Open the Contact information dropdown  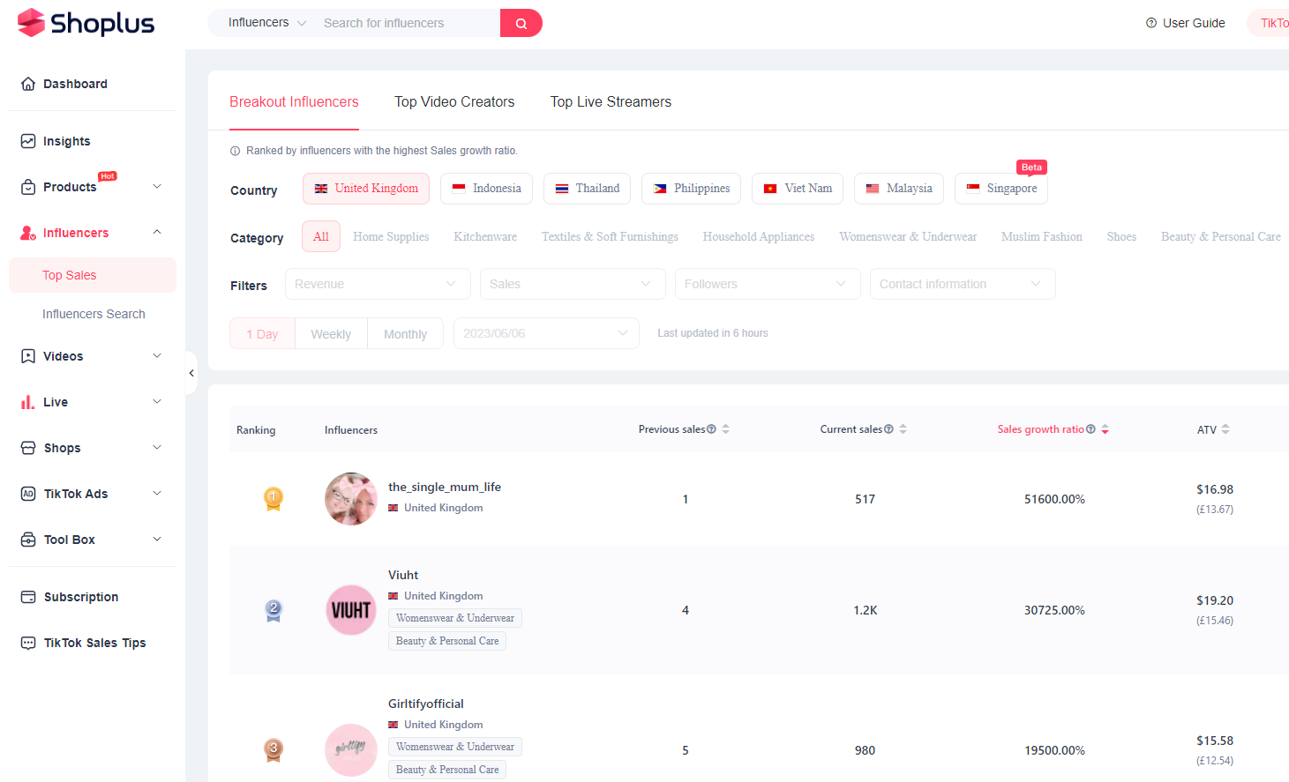pyautogui.click(x=963, y=284)
